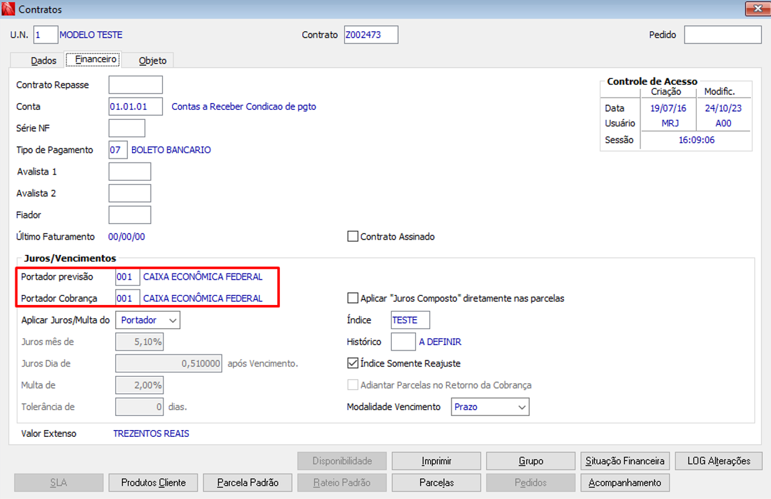The height and width of the screenshot is (499, 771).
Task: Click the Tolerância de days field
Action: [x=139, y=407]
